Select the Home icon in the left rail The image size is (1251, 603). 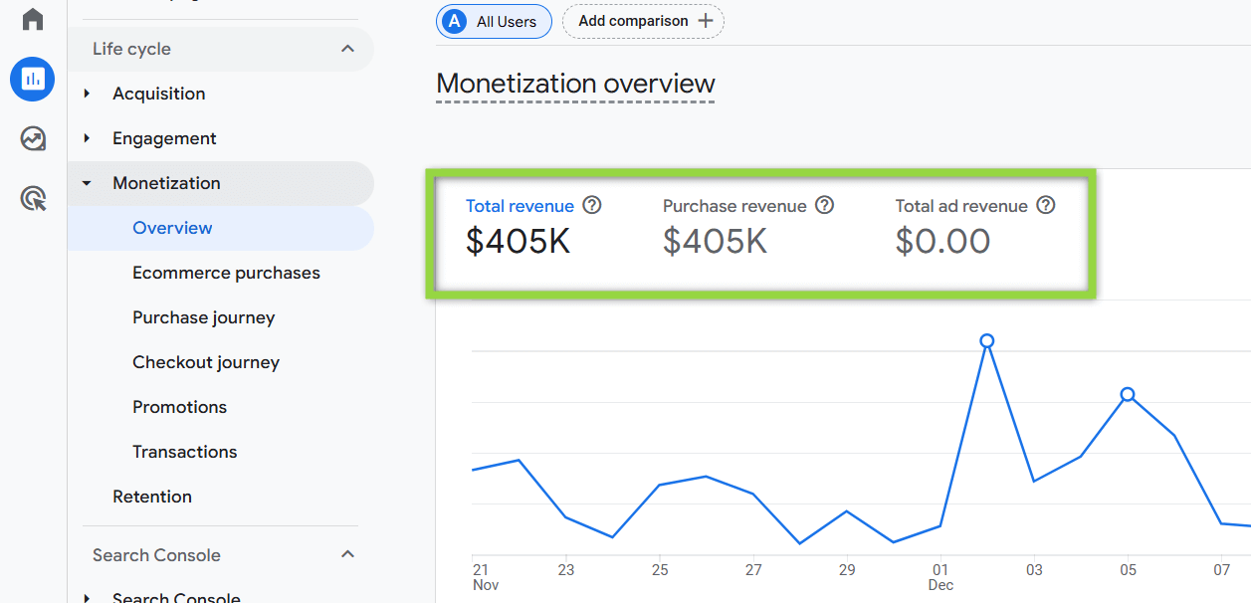tap(32, 19)
